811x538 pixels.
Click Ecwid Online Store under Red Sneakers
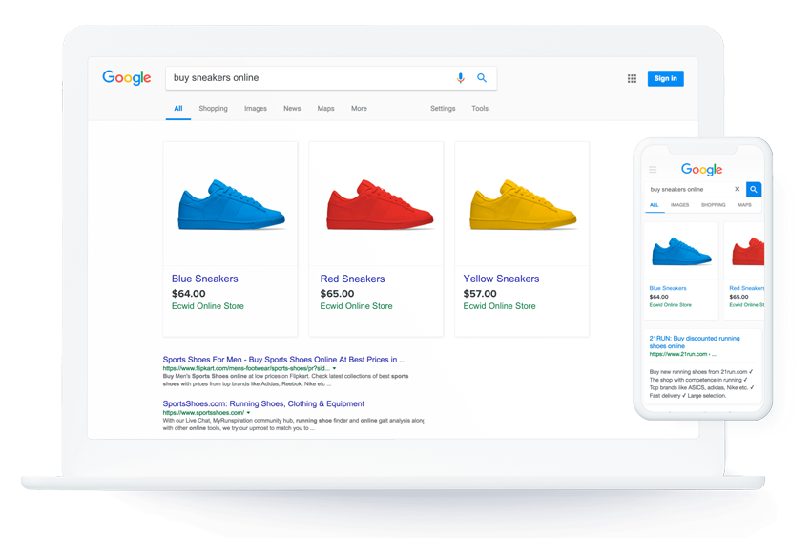(x=356, y=306)
